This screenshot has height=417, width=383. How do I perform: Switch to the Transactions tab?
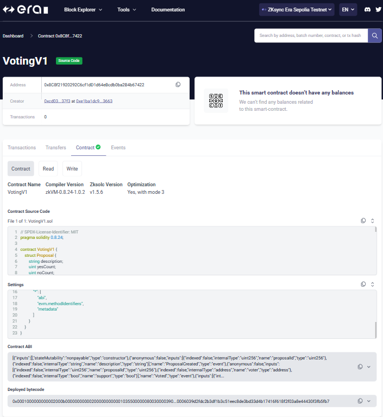click(22, 148)
